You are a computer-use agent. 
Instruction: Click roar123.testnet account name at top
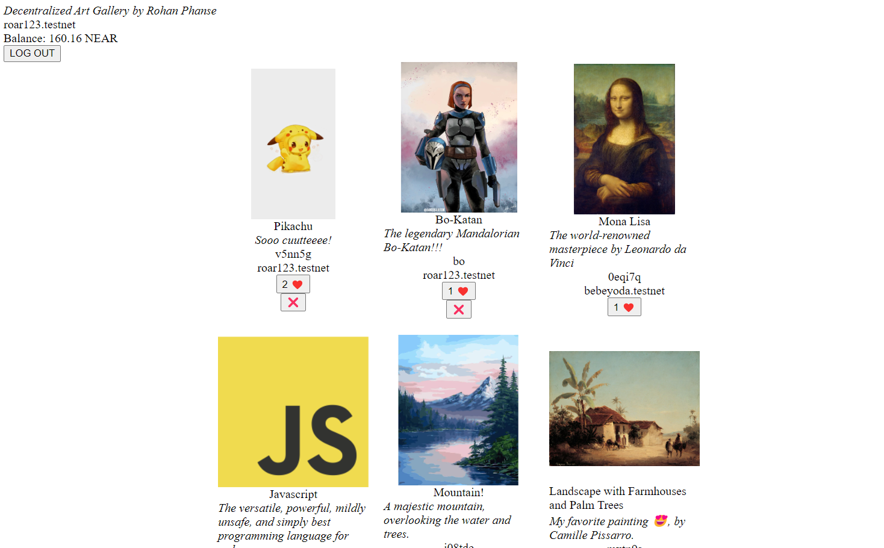coord(40,25)
